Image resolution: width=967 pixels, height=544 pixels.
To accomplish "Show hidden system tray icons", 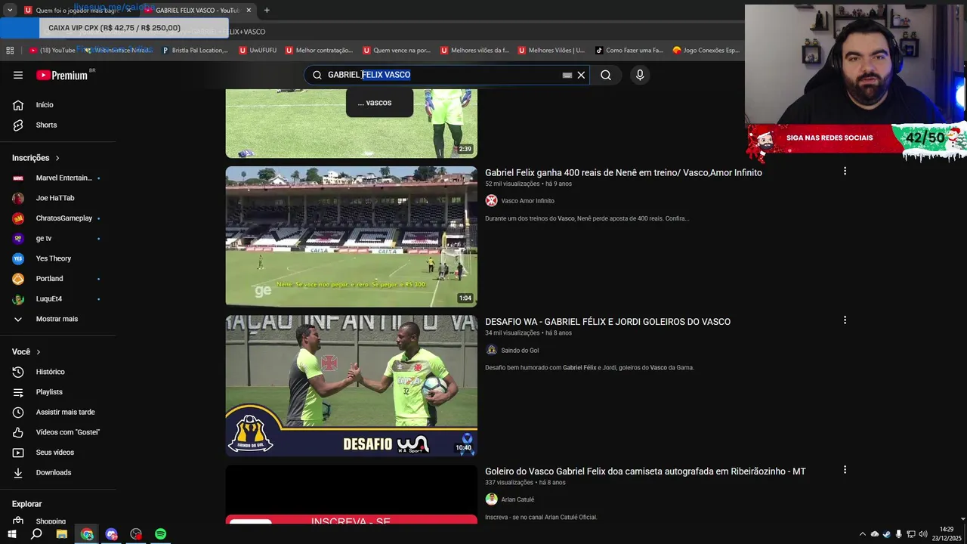I will point(863,534).
